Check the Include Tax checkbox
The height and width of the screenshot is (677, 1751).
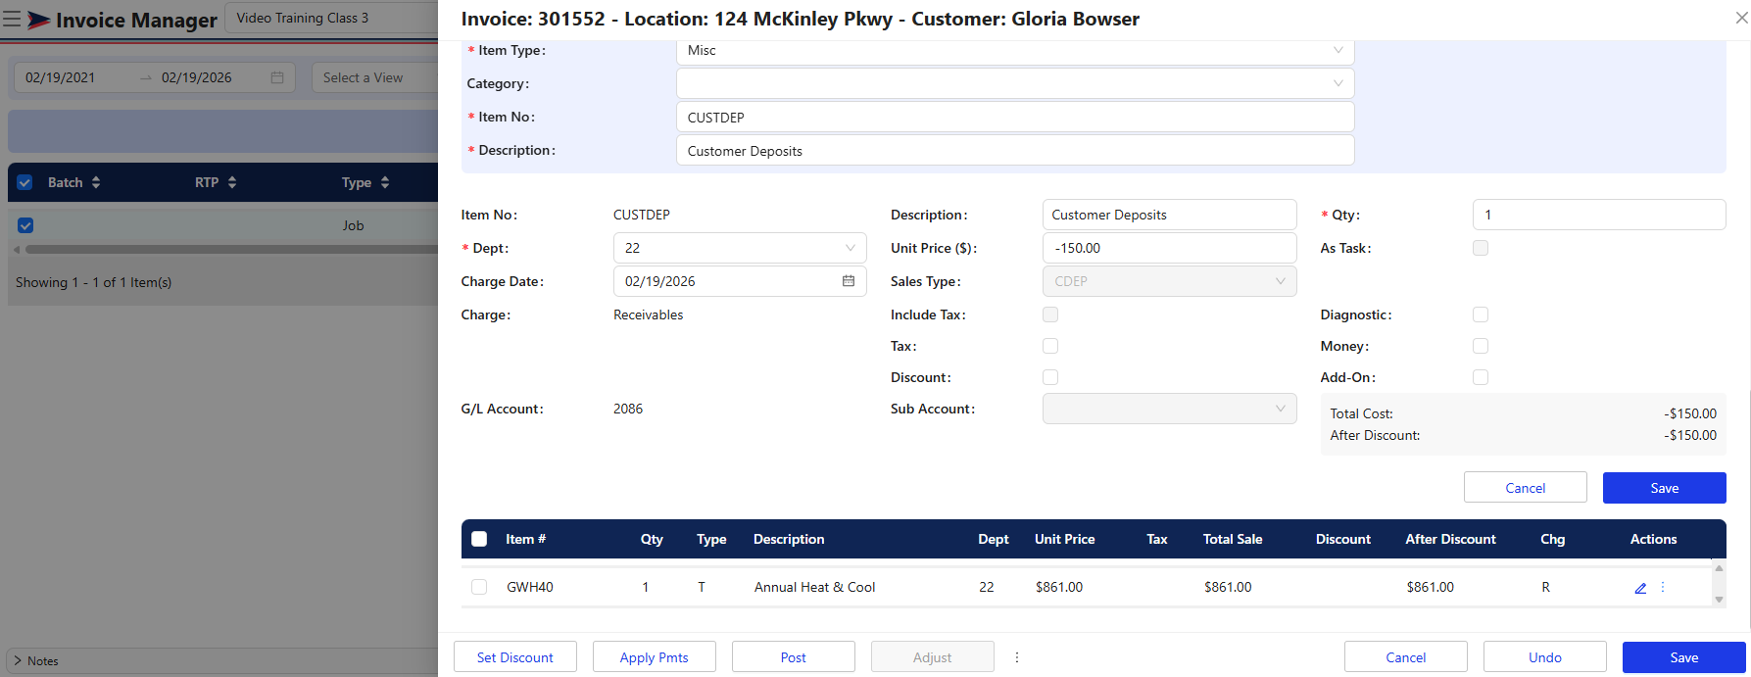[1050, 314]
